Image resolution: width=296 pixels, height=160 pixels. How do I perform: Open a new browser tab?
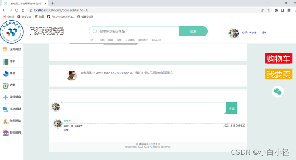(x=53, y=3)
